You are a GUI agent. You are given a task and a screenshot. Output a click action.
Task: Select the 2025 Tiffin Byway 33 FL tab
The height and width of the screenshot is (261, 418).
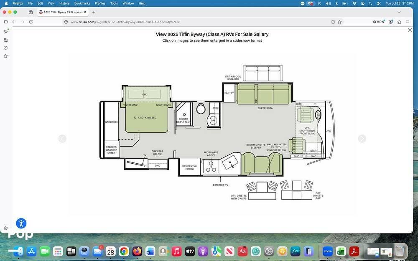pyautogui.click(x=63, y=12)
